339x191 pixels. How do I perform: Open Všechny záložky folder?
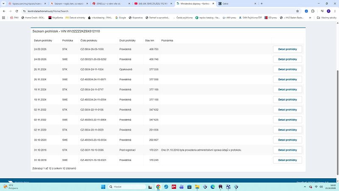327,17
